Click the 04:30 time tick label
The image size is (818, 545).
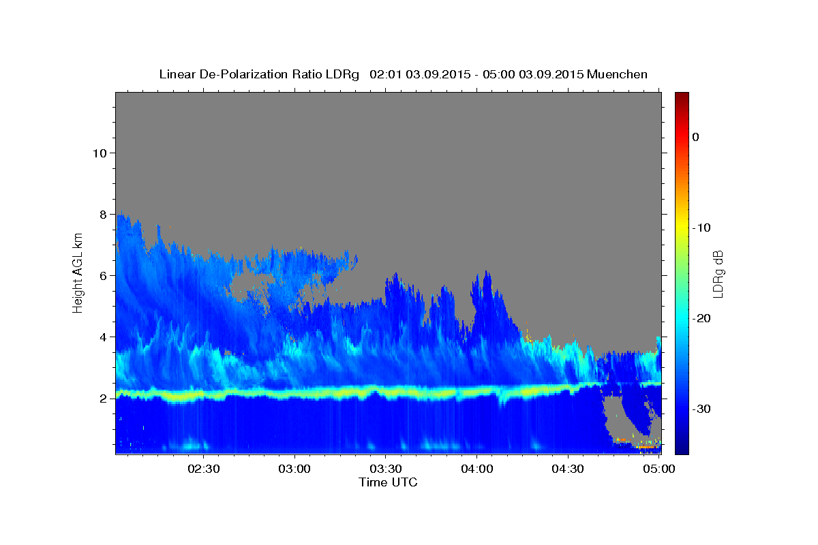point(567,469)
